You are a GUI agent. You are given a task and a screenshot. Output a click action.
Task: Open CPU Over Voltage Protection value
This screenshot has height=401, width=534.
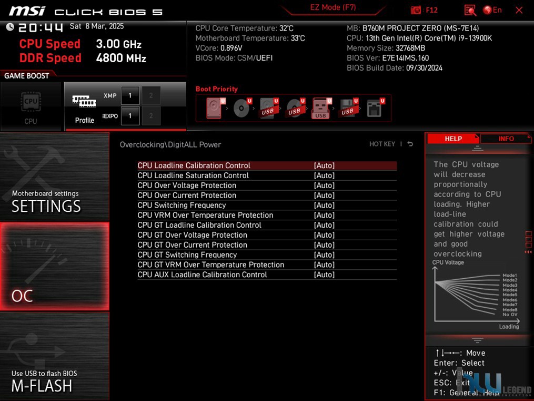[324, 185]
